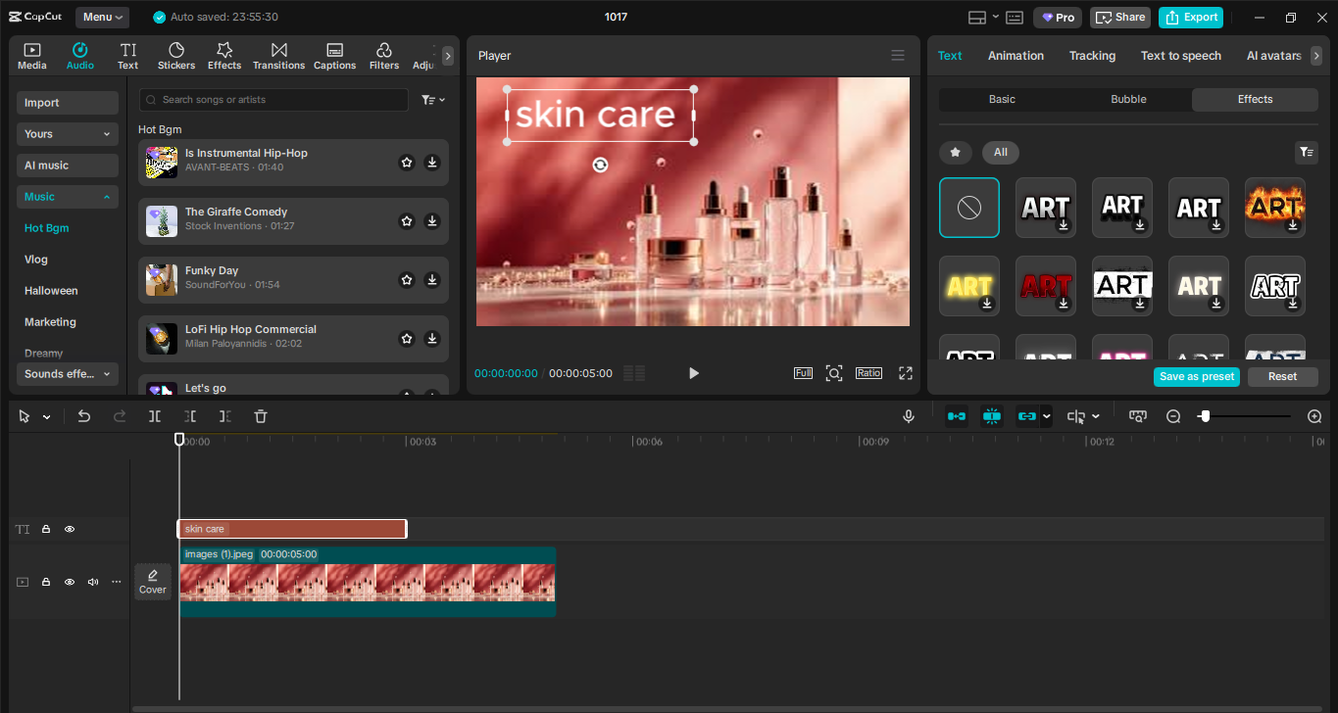
Task: Collapse the Music category in the sidebar
Action: pos(107,197)
